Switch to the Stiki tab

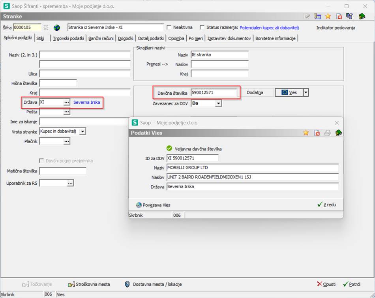[x=40, y=38]
